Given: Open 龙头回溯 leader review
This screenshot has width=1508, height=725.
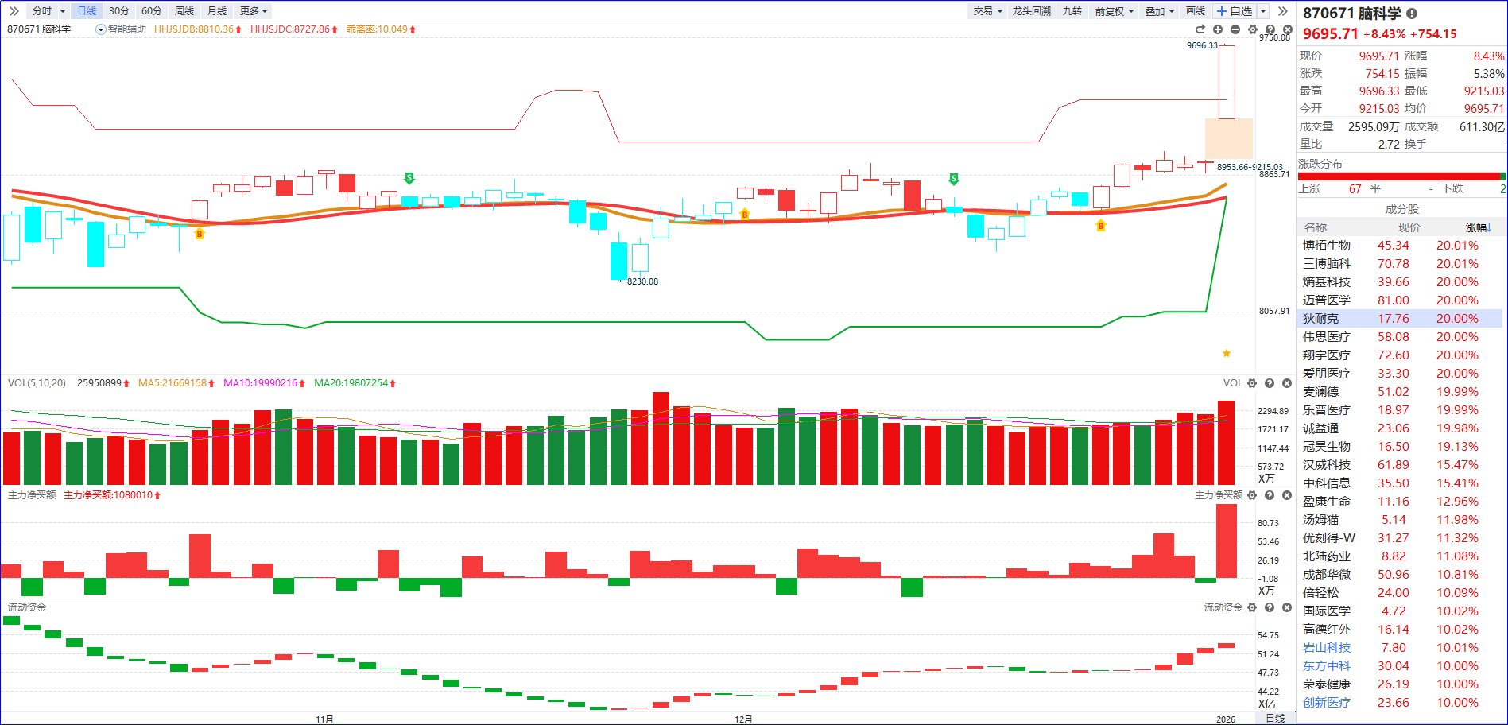Looking at the screenshot, I should (1032, 11).
